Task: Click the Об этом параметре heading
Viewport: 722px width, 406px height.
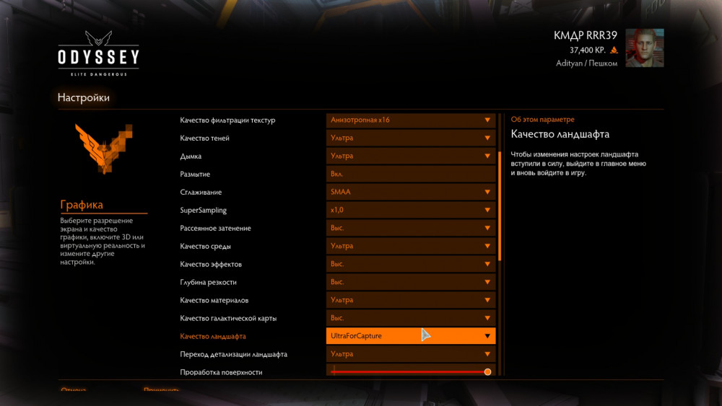Action: point(542,120)
